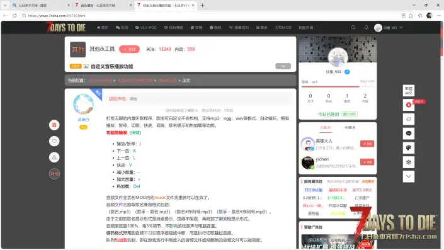
Task: Open 交流 in the nav bar
Action: tap(122, 28)
